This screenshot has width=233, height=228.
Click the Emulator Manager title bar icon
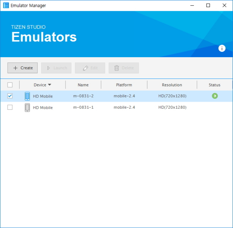(x=6, y=6)
